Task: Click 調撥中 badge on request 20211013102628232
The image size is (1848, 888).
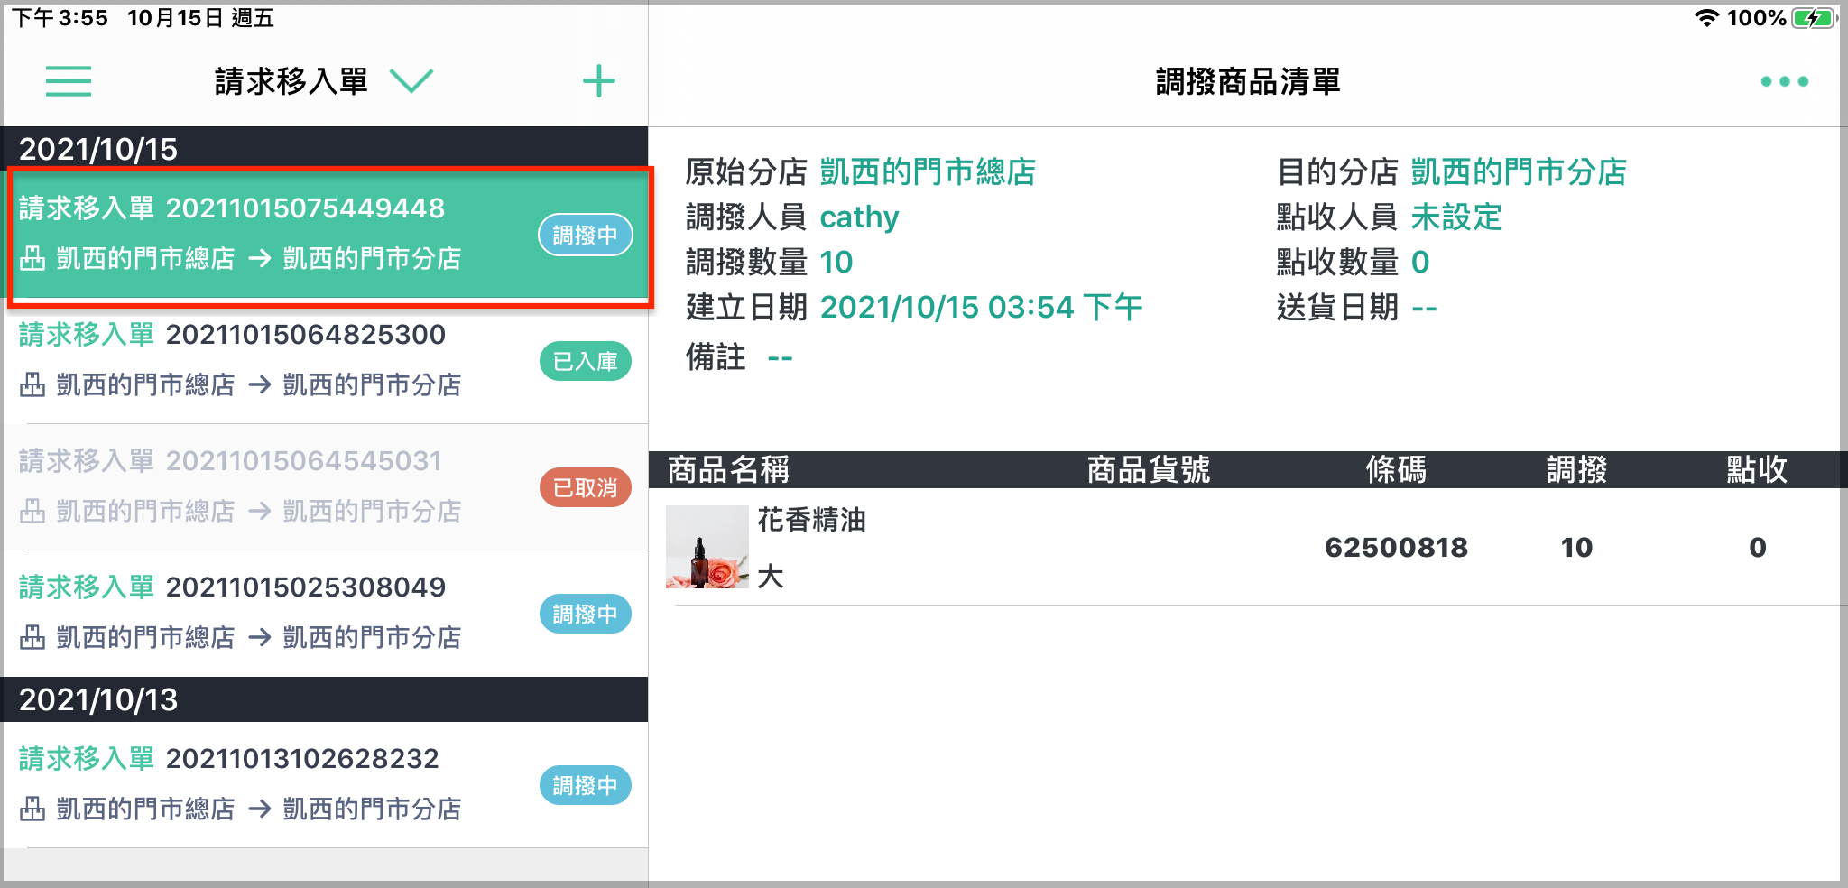Action: click(586, 785)
